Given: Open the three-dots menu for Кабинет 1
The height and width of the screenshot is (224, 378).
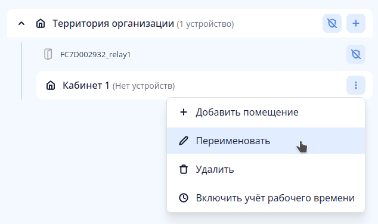Looking at the screenshot, I should tap(356, 85).
